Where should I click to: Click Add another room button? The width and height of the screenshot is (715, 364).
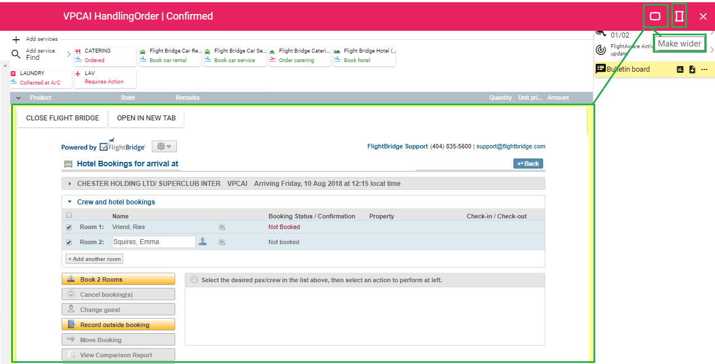pos(94,259)
